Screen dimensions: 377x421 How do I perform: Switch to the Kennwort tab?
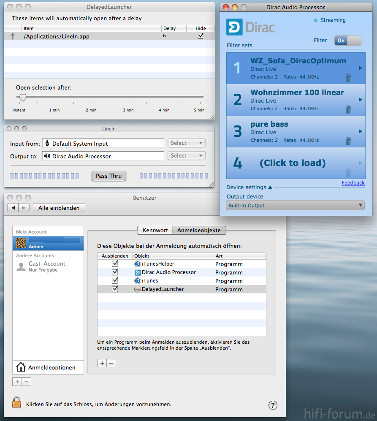[x=155, y=231]
